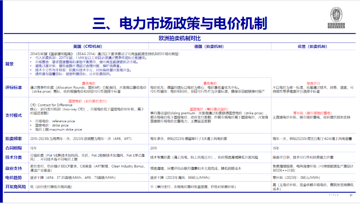
Task: Click UK price trend cell AR4: 37.35英镑/MWh
Action: pos(73,178)
